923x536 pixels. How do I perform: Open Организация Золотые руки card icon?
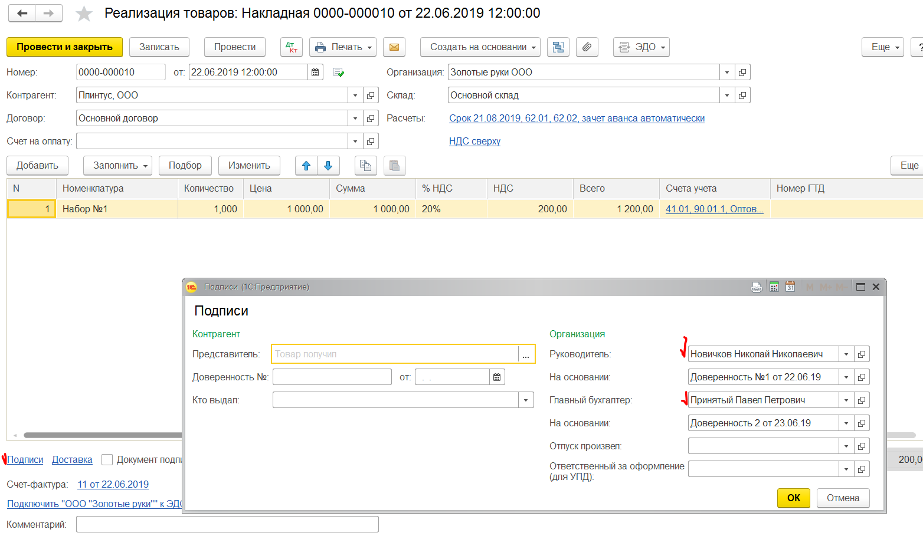tap(742, 72)
